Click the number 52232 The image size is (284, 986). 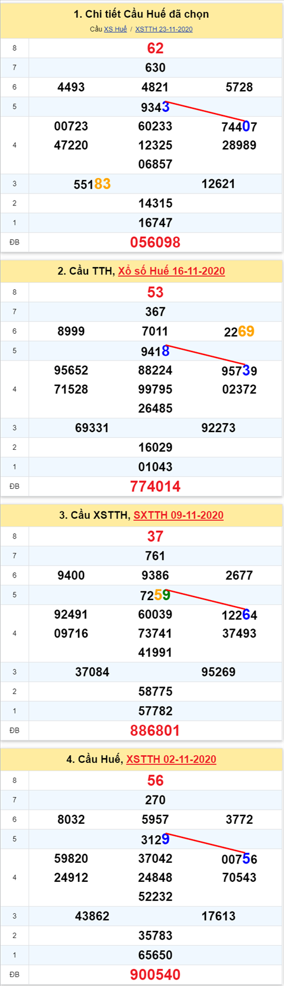click(155, 897)
